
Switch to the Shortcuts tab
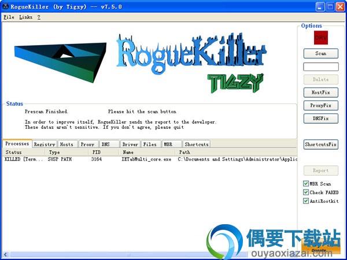coord(197,144)
